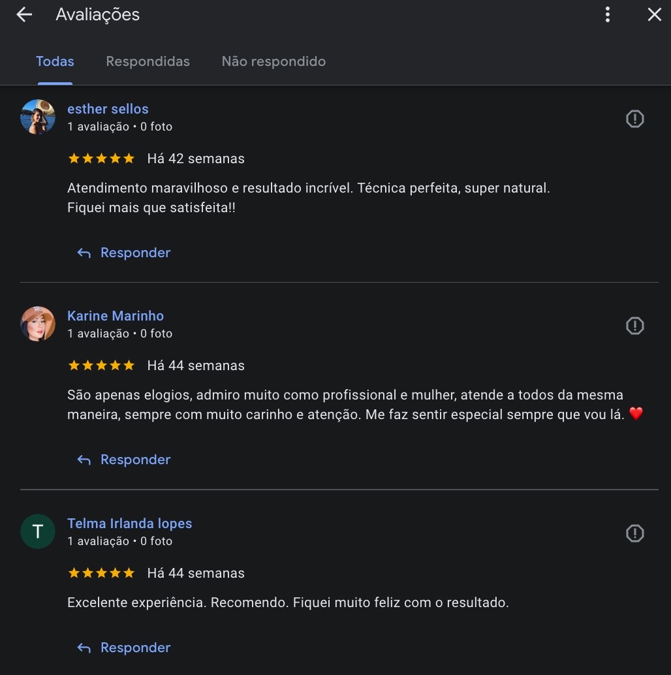Click esther sellos's profile picture
This screenshot has width=671, height=675.
[x=38, y=117]
